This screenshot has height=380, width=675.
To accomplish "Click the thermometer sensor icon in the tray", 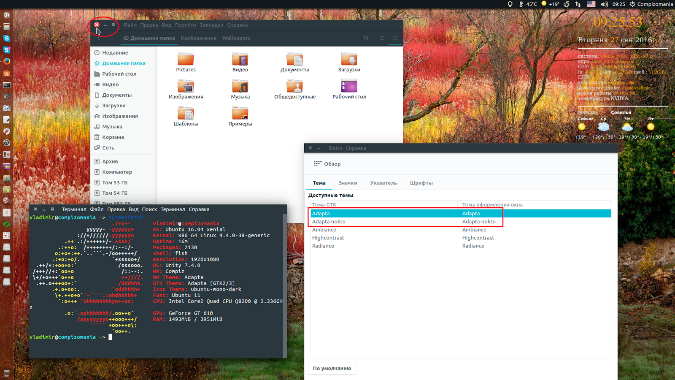I will coord(521,4).
